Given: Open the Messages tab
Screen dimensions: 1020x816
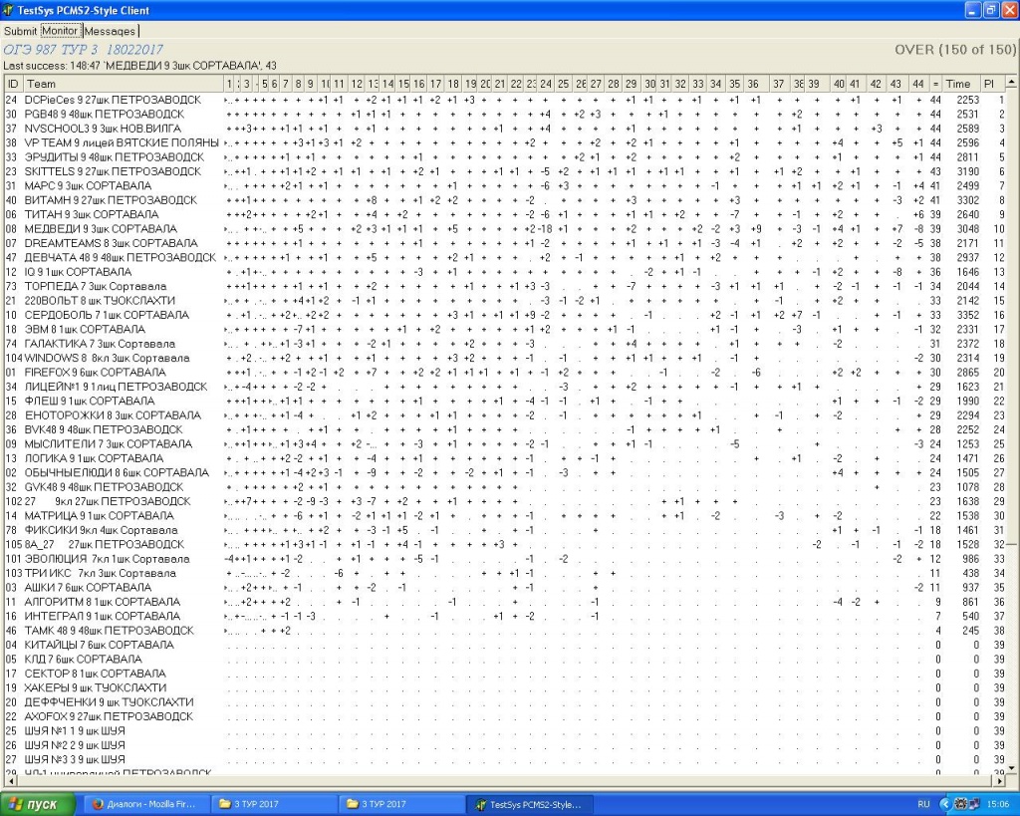Looking at the screenshot, I should 110,31.
